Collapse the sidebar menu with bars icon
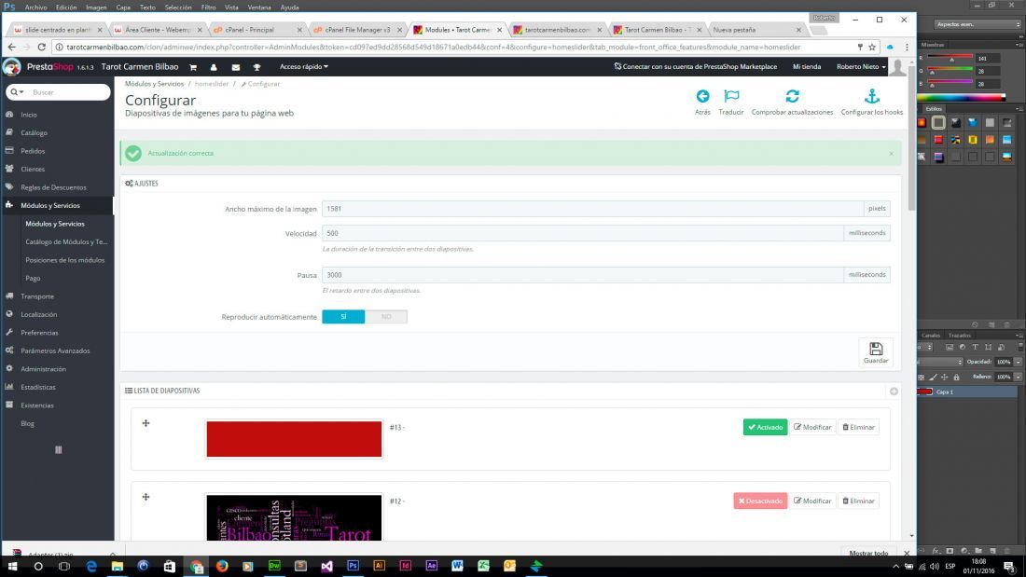 (58, 449)
